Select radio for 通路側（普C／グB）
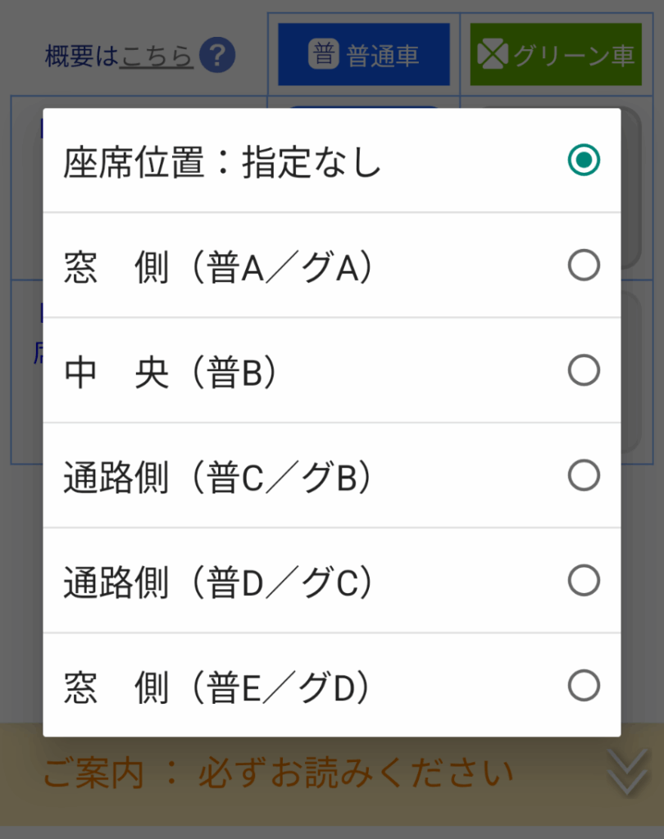Screen dimensions: 664x839 (x=584, y=475)
